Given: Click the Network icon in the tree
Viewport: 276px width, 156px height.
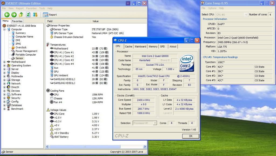Looking at the screenshot, I should click(x=9, y=84).
